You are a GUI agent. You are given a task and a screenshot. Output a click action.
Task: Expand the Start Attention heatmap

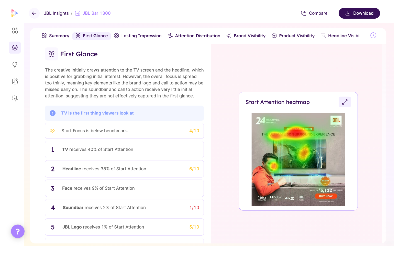click(345, 102)
